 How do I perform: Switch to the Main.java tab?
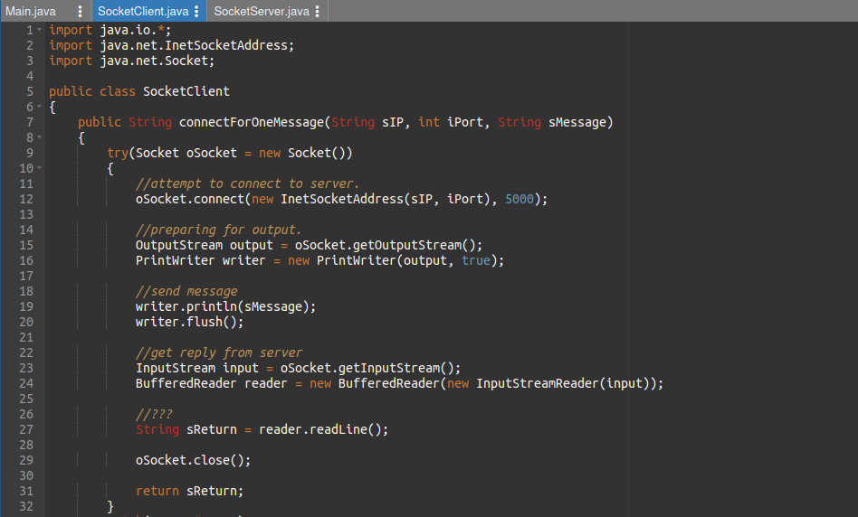pos(32,11)
